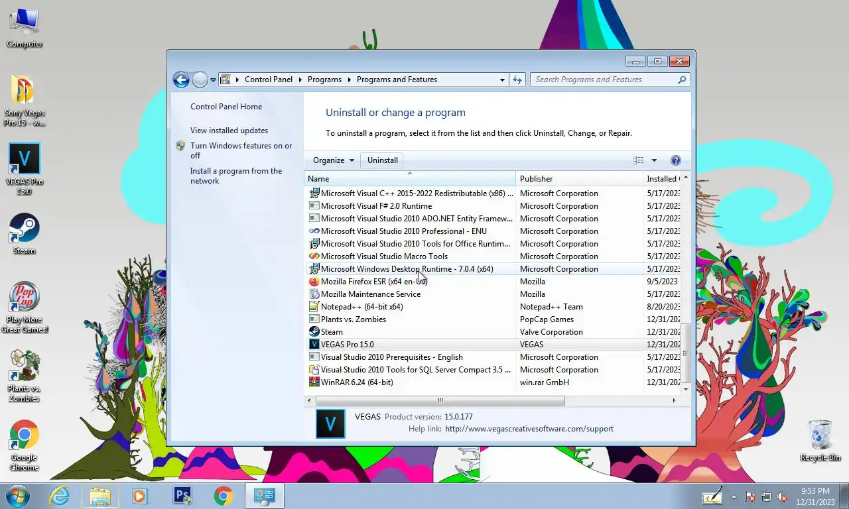849x509 pixels.
Task: Click the list scroll-up arrow
Action: tap(686, 178)
